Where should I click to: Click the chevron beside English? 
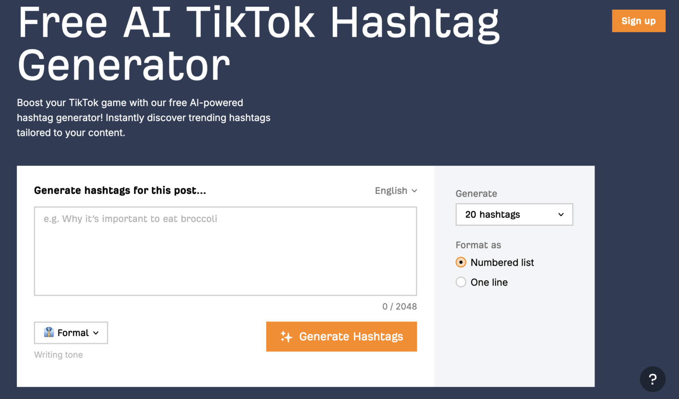click(x=415, y=191)
